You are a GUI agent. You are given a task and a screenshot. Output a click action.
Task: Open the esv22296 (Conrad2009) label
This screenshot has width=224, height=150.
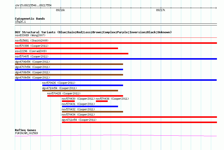[31, 51]
